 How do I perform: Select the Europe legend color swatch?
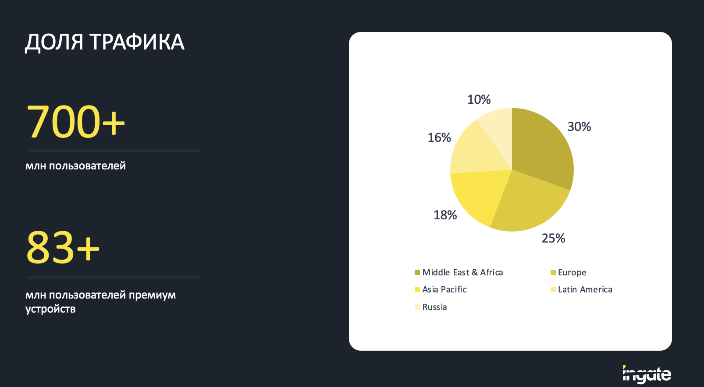click(553, 272)
